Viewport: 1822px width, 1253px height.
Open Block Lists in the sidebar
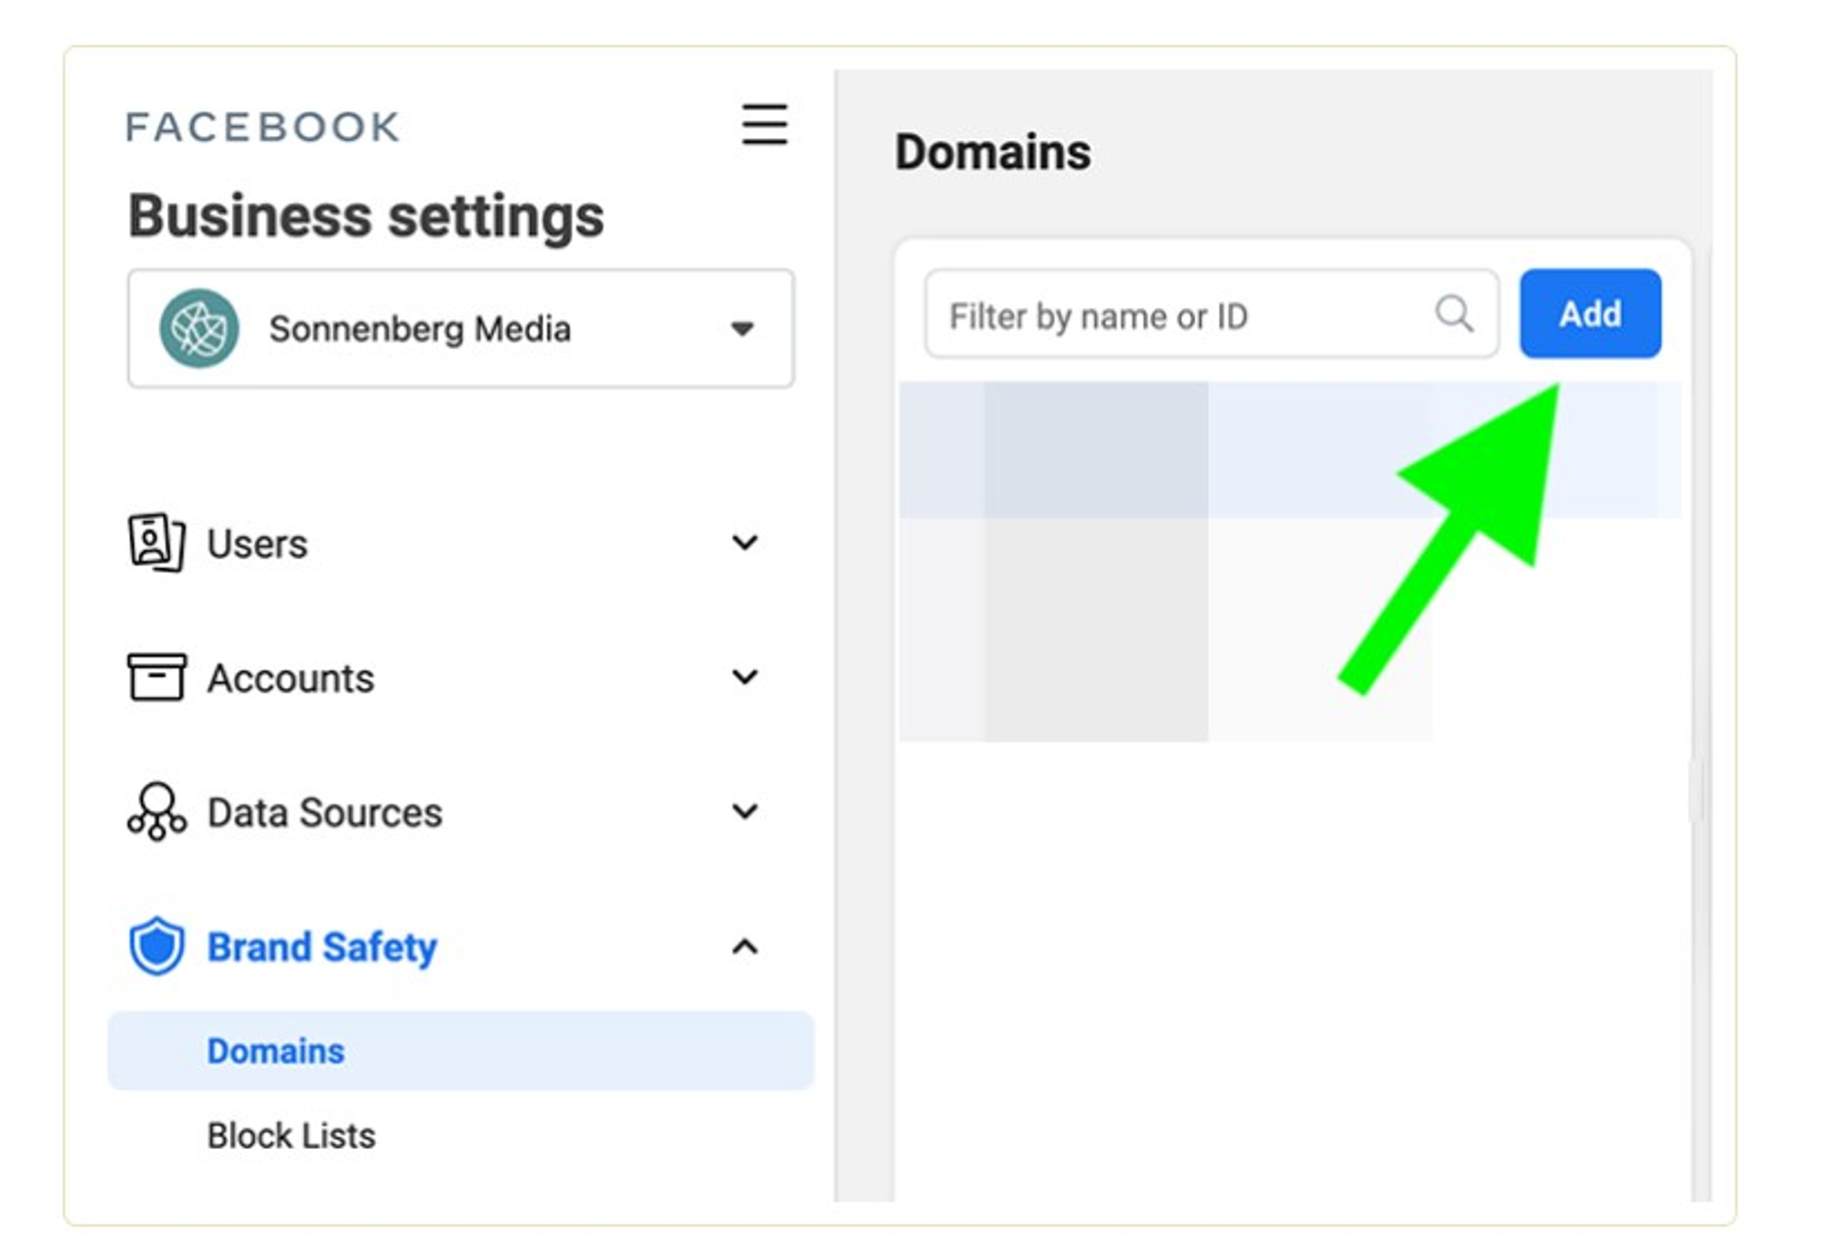pos(291,1136)
